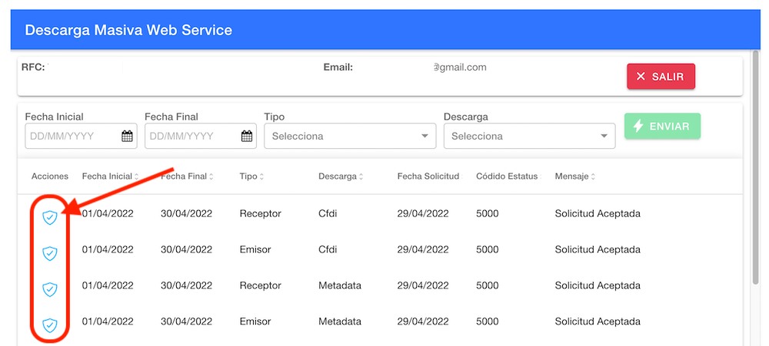
Task: Click the gmail.com email text
Action: point(460,67)
